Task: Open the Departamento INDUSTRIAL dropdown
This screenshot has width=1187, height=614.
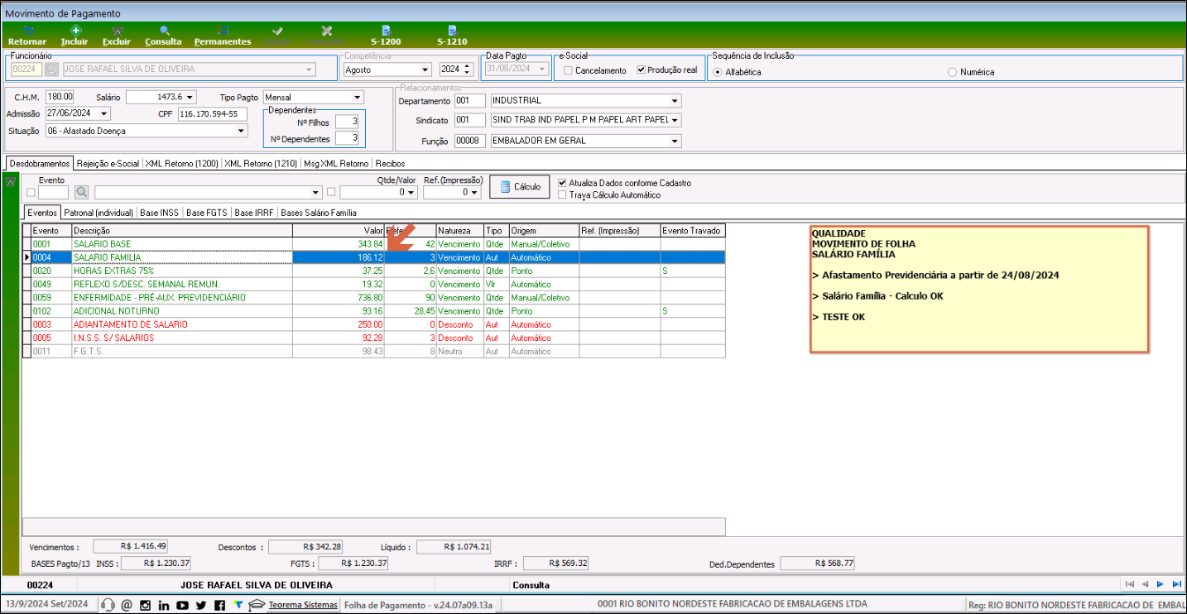Action: (675, 101)
